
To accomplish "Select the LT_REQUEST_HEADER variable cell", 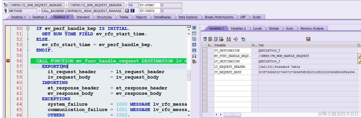I will point(233,67).
